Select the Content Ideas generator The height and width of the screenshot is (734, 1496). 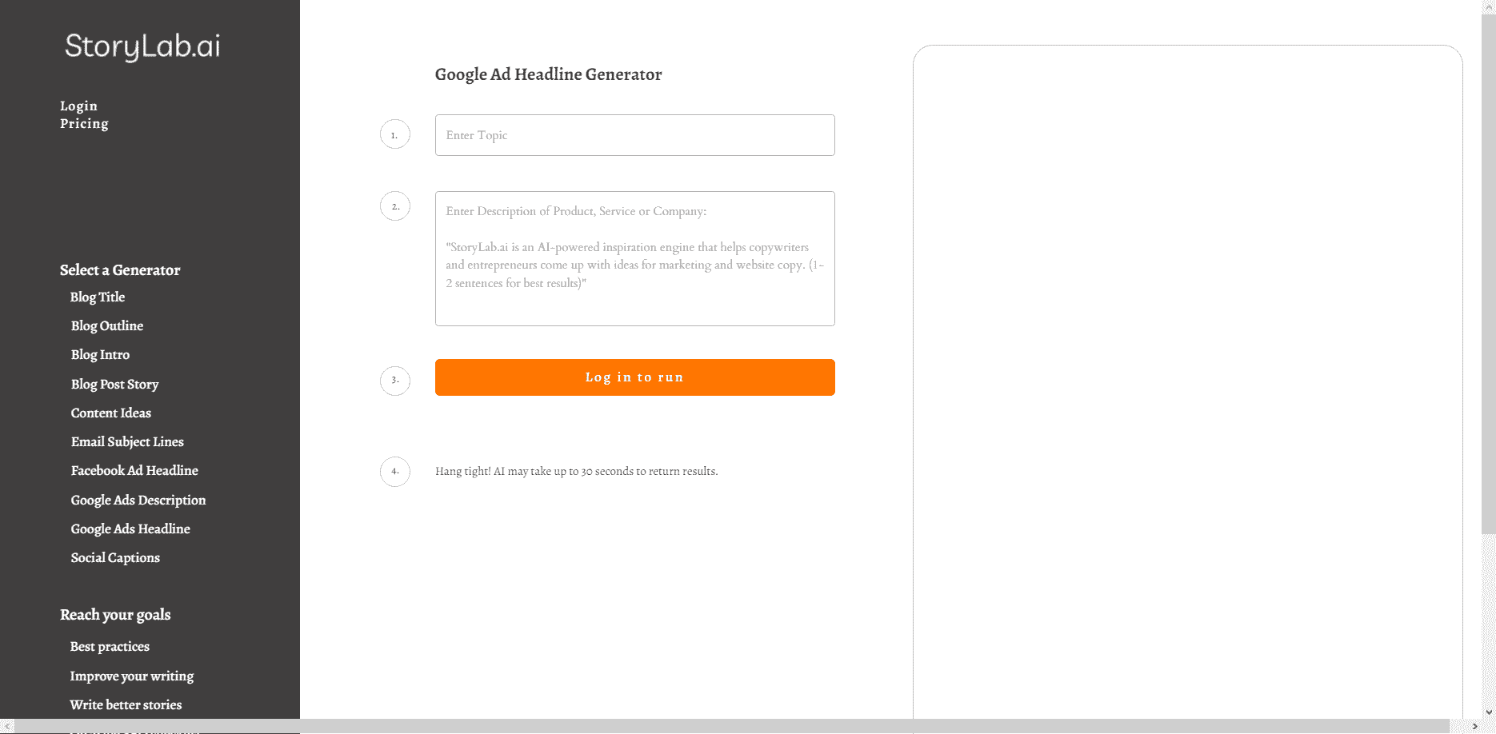[111, 413]
